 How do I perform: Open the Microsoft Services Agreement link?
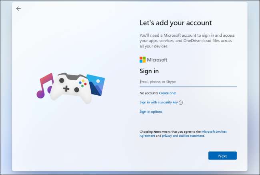[x=183, y=134]
